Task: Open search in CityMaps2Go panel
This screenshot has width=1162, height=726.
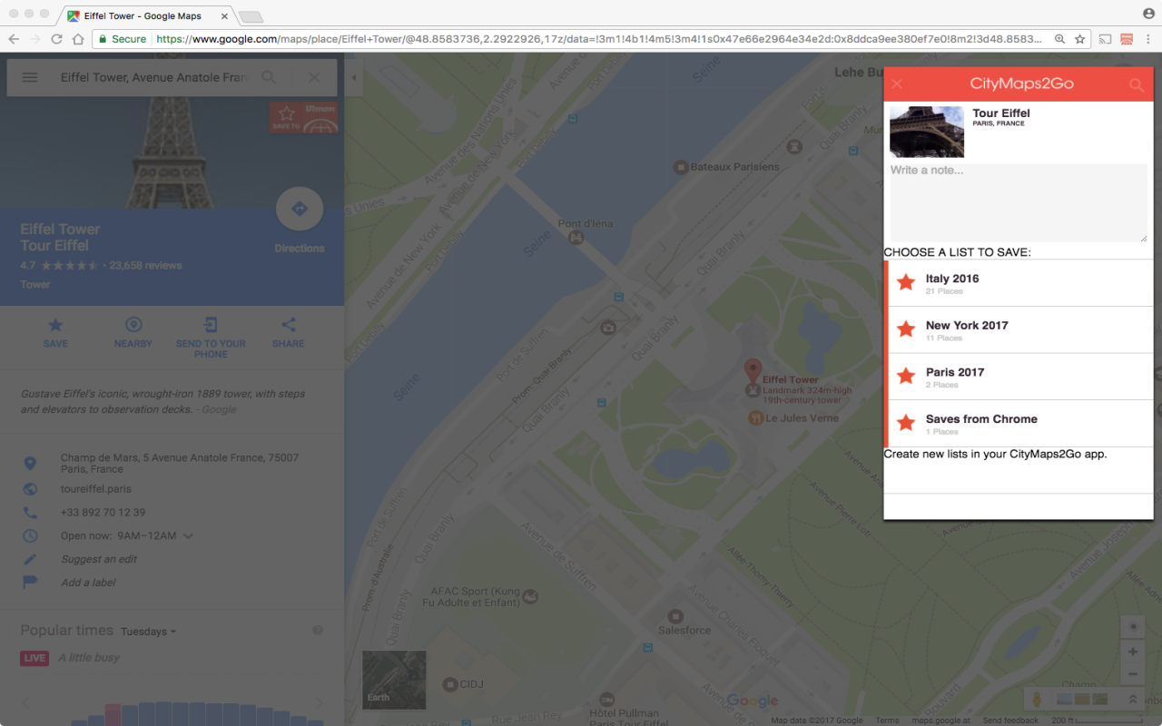Action: pos(1136,84)
